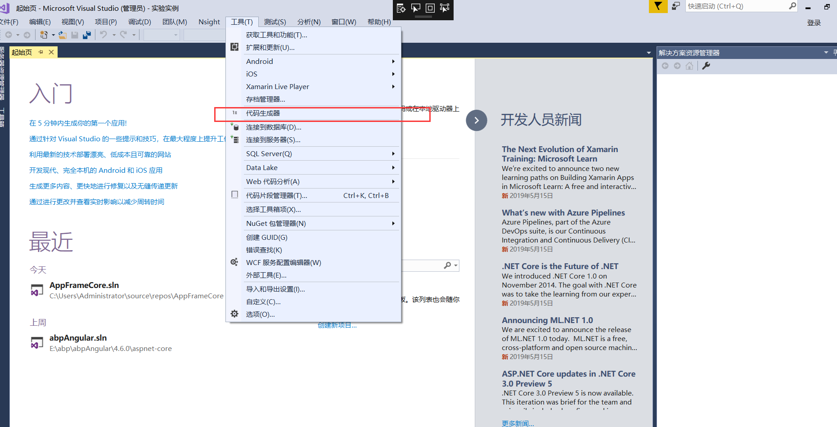
Task: Click the Save toolbar icon
Action: pyautogui.click(x=75, y=35)
